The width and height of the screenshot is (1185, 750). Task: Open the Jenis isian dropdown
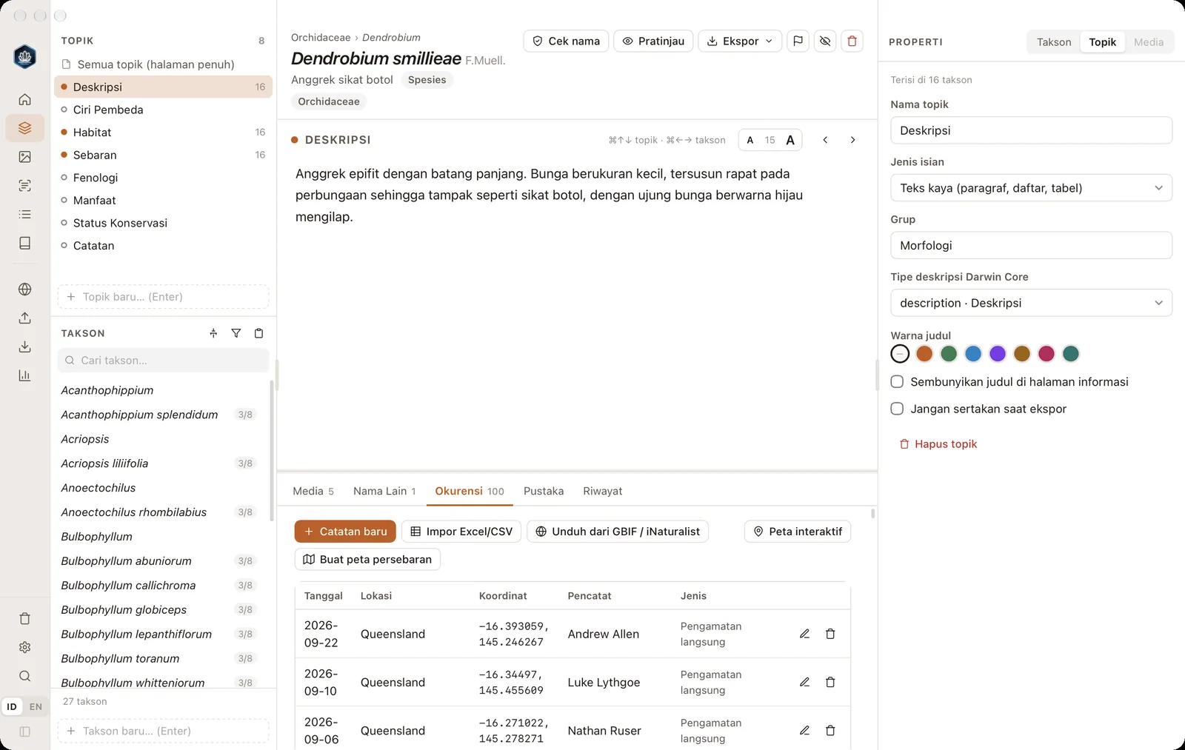(1031, 188)
